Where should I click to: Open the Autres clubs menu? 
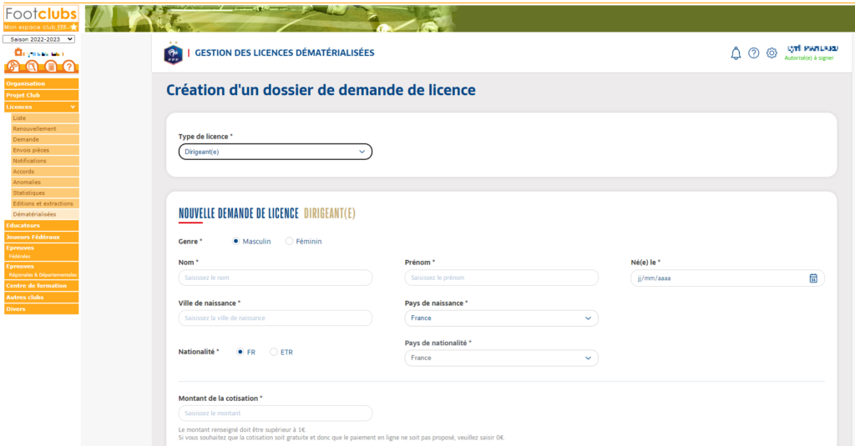(42, 298)
